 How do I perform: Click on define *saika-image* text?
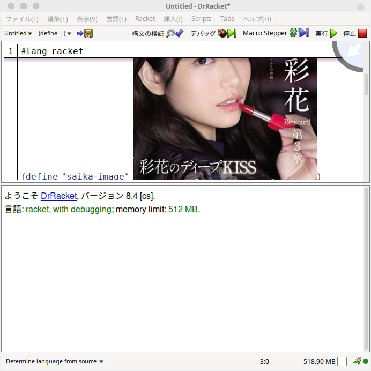pyautogui.click(x=77, y=176)
